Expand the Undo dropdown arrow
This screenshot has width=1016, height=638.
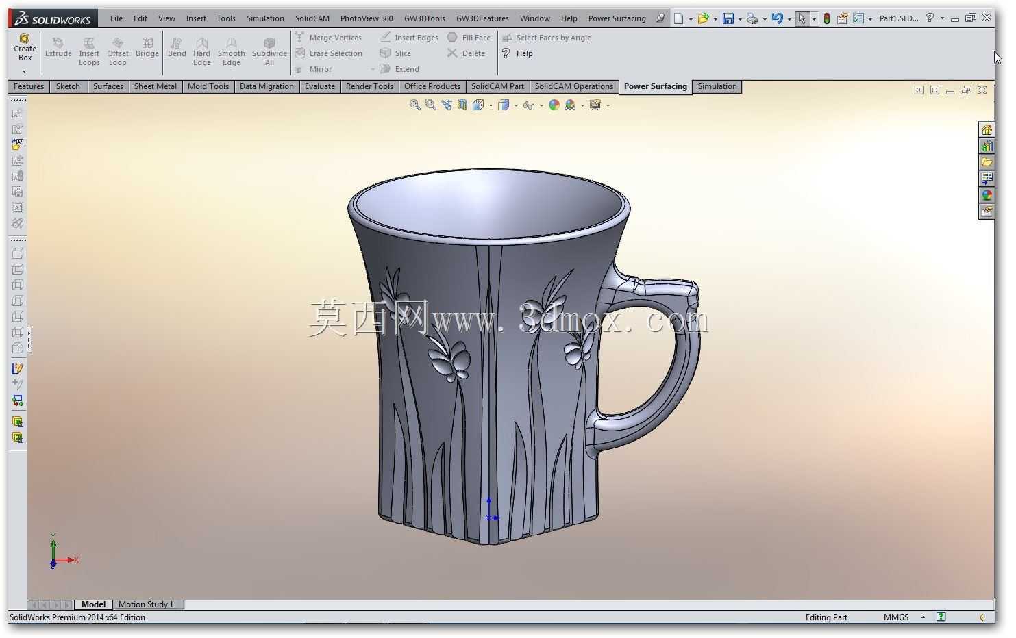coord(789,19)
